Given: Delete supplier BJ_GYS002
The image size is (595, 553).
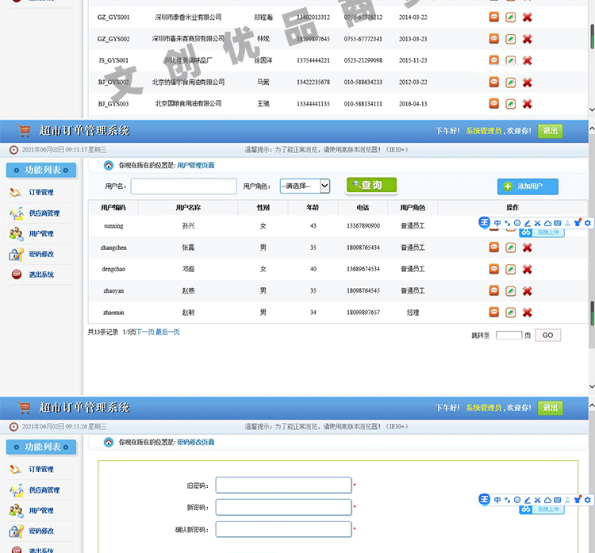Looking at the screenshot, I should 527,83.
